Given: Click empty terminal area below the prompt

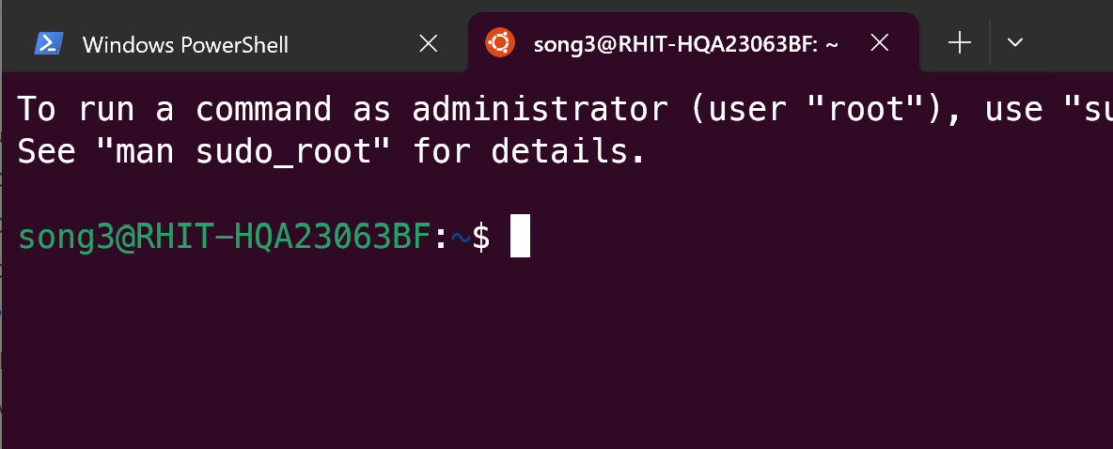Looking at the screenshot, I should [x=555, y=357].
